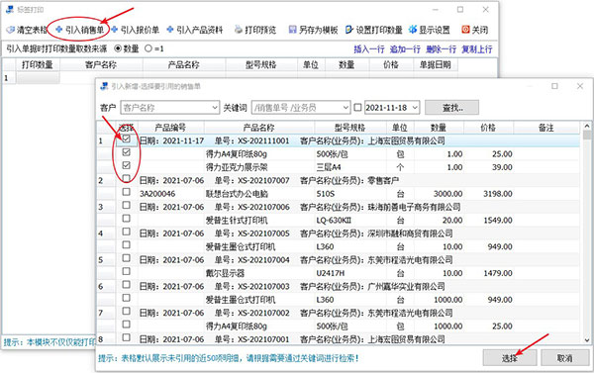Click the price cell 3198.00

[x=498, y=194]
